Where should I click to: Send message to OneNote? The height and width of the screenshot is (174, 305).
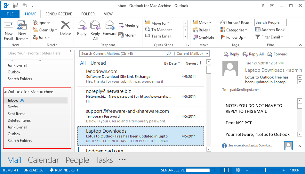(204, 37)
